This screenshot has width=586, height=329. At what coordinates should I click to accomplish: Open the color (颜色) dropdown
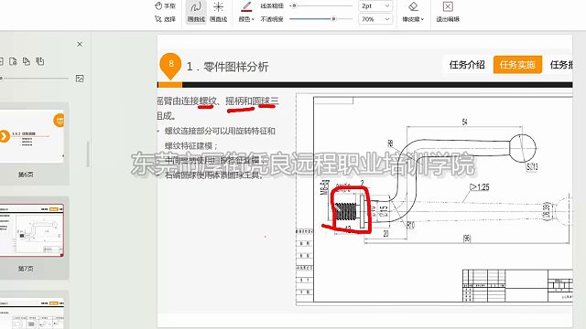coord(246,19)
